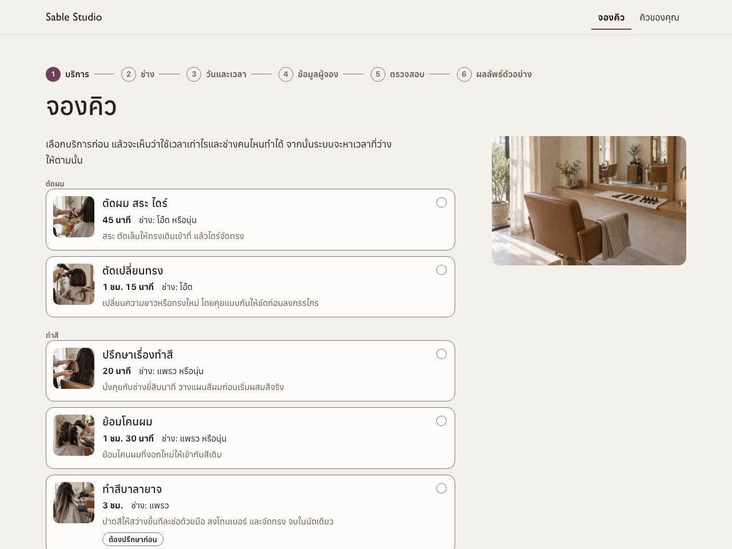
Task: Click the ปรึกษาเรื่องทำสี service thumbnail
Action: pos(74,368)
